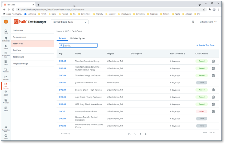Bookmark page with the star icon
The height and width of the screenshot is (144, 225).
[204, 9]
